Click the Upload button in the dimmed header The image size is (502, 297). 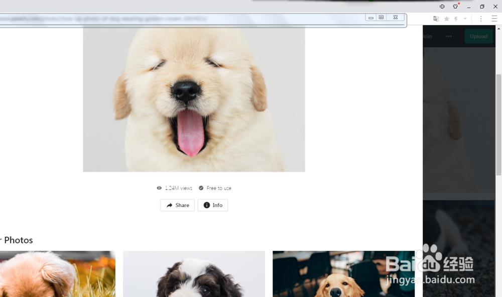[x=478, y=36]
